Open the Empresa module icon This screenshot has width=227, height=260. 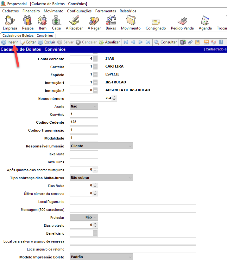[9, 23]
